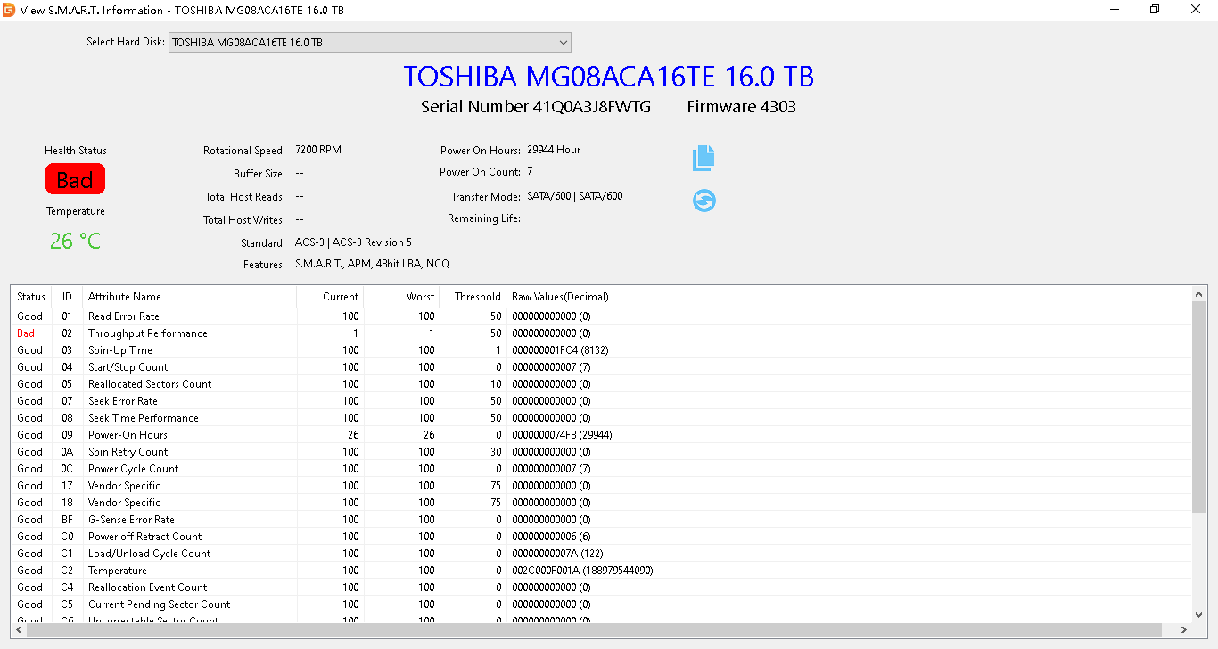Click the raw value 002C000F001A (188979544090)
The width and height of the screenshot is (1218, 649).
pos(582,571)
